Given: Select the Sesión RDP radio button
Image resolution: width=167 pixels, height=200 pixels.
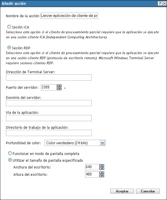Looking at the screenshot, I should [x=9, y=48].
